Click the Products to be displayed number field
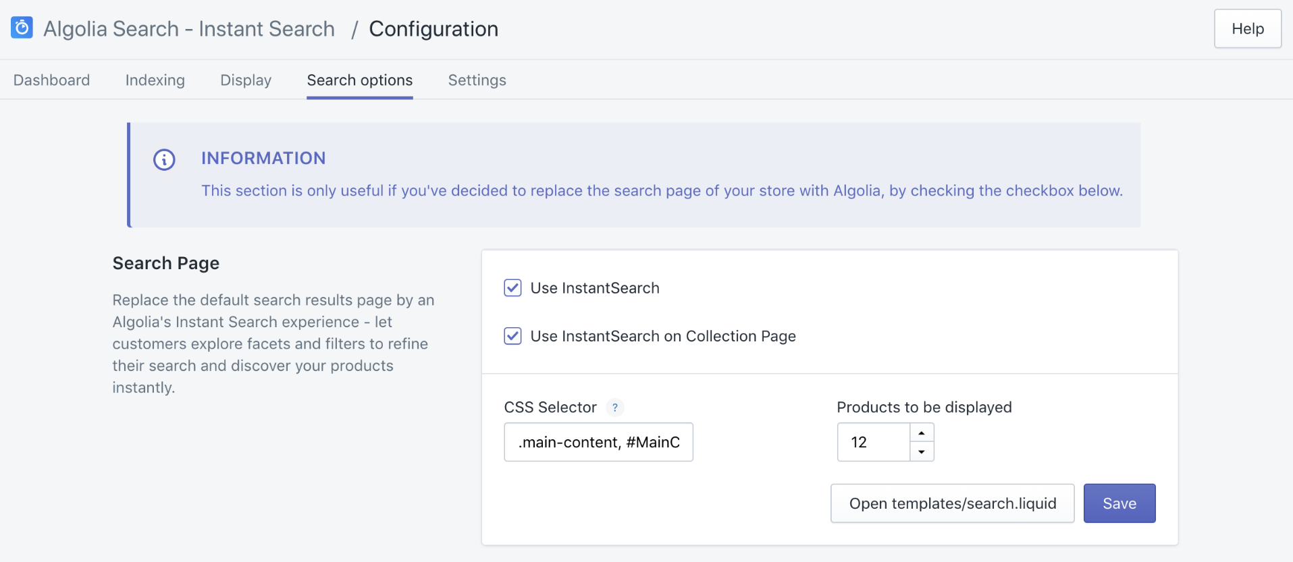This screenshot has height=562, width=1293. pyautogui.click(x=874, y=442)
